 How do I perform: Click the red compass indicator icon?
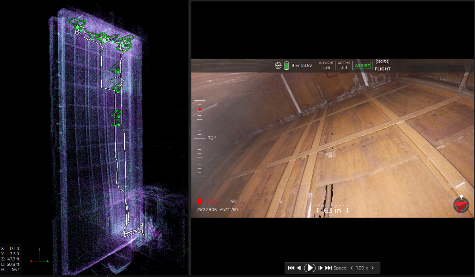[461, 205]
